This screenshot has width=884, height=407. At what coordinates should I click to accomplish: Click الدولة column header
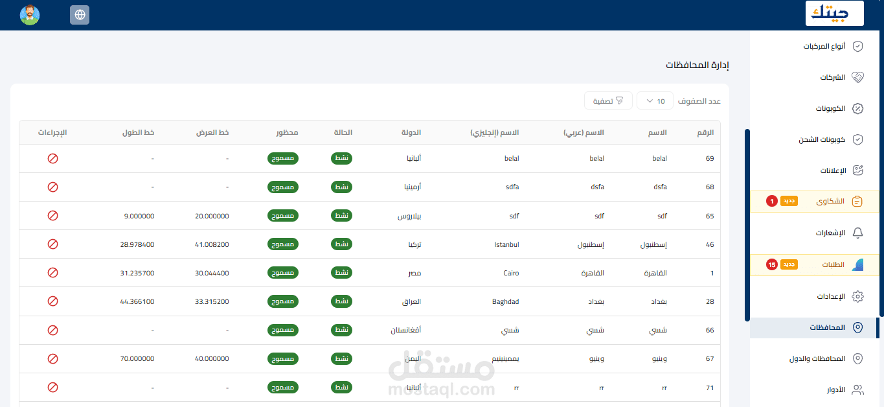pyautogui.click(x=410, y=132)
